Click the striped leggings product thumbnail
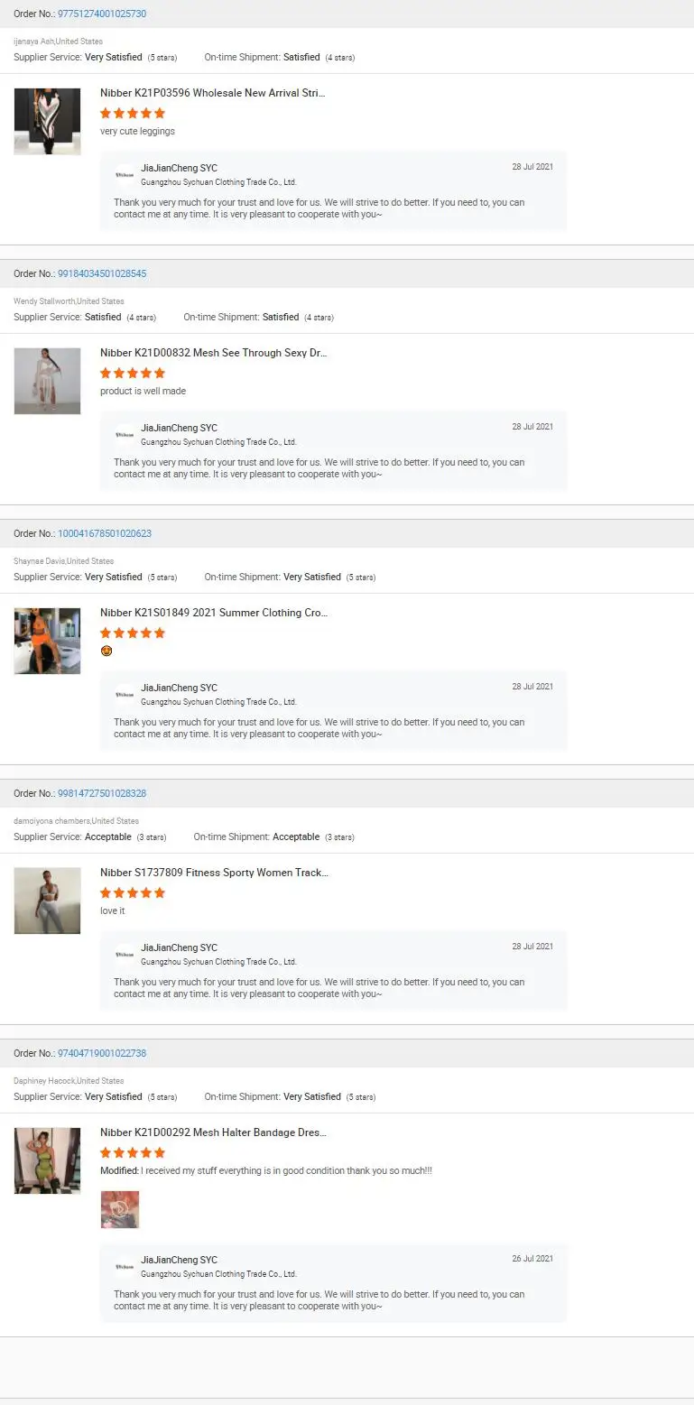694x1405 pixels. 47,121
